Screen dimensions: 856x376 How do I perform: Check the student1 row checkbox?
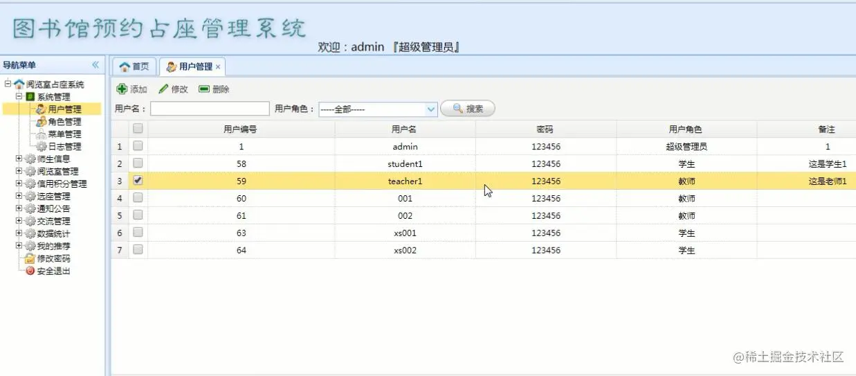tap(138, 163)
